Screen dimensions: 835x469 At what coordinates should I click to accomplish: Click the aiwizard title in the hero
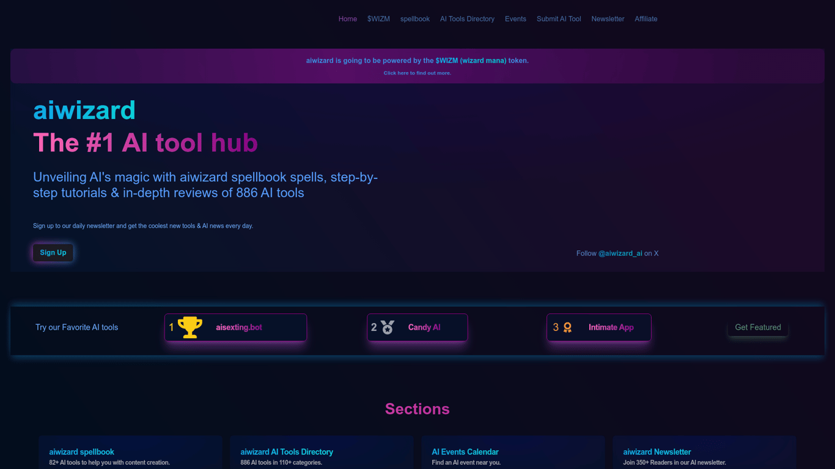pyautogui.click(x=84, y=111)
